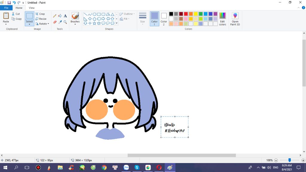Open the File menu

pyautogui.click(x=6, y=8)
